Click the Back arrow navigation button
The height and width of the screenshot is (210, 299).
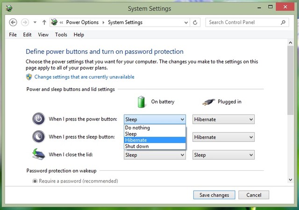pos(13,22)
